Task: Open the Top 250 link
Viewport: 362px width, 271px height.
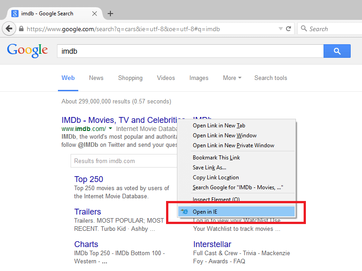Action: [89, 179]
